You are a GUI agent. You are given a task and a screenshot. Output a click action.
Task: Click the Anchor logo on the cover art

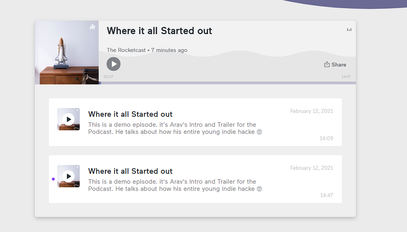[x=92, y=26]
